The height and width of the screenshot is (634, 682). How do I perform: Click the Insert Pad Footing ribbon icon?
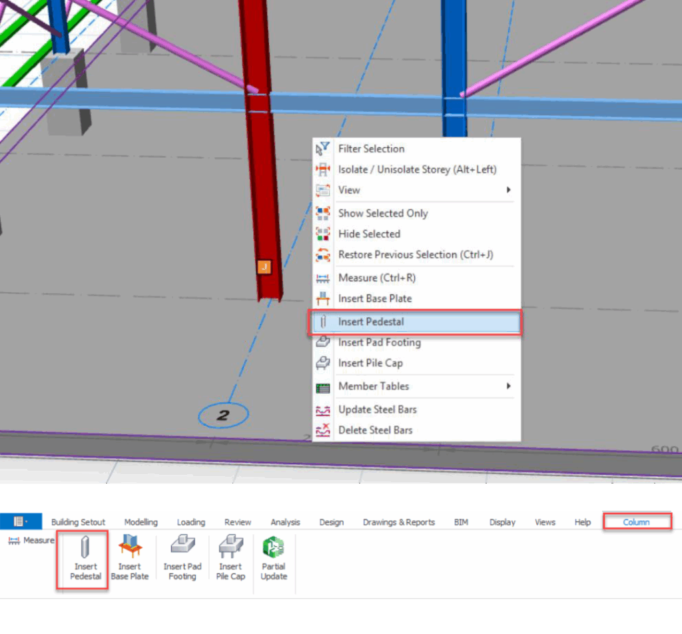pos(182,558)
